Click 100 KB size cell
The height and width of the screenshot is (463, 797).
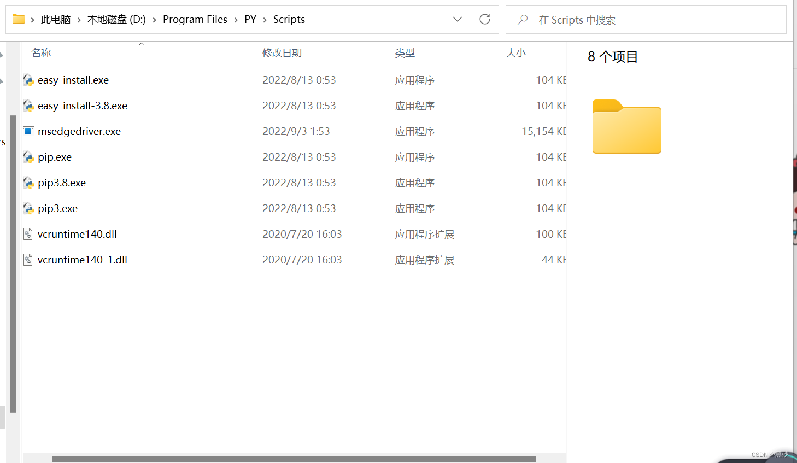(551, 235)
